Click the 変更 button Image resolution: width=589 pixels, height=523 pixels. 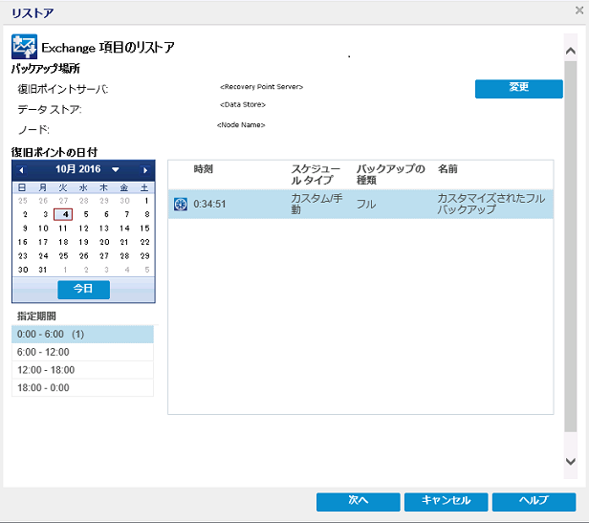pos(519,89)
